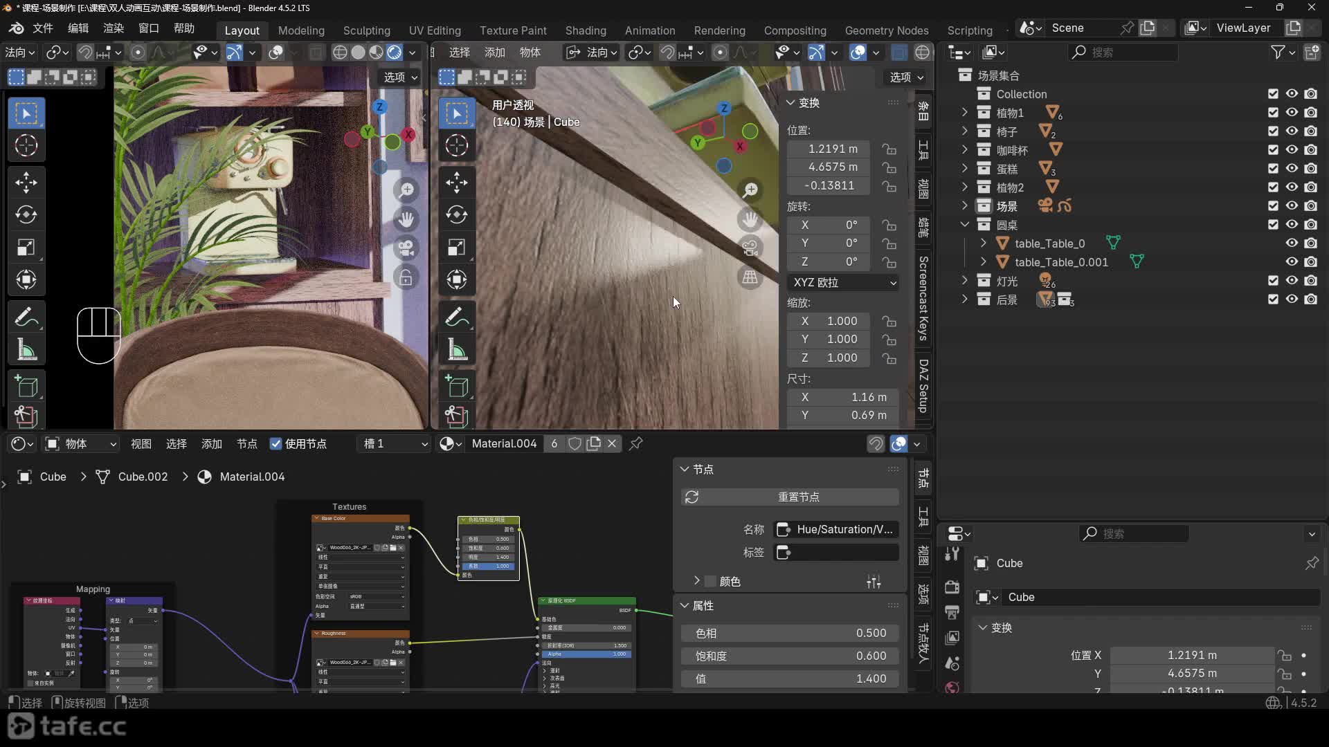Select the Measure tool in right viewport

click(457, 350)
